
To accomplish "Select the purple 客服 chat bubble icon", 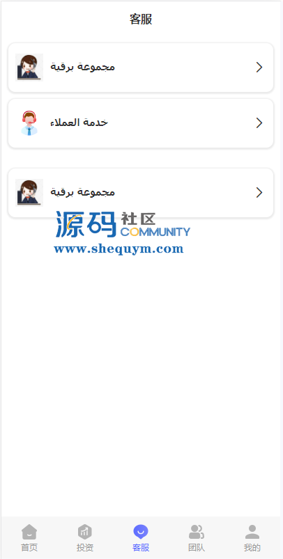I will coord(141,532).
